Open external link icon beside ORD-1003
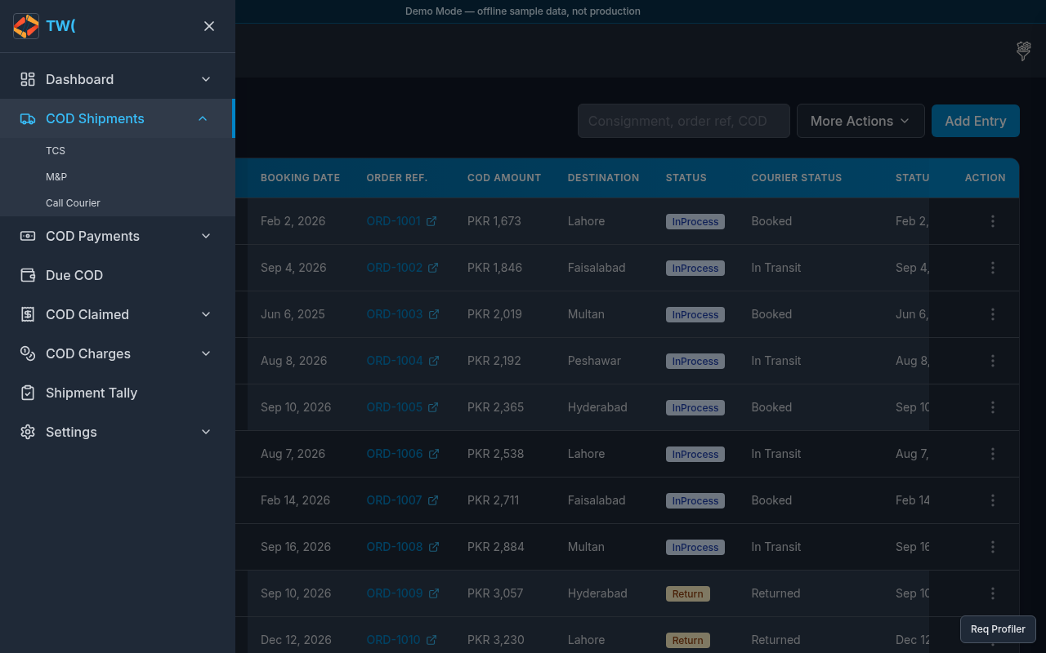 (x=434, y=314)
